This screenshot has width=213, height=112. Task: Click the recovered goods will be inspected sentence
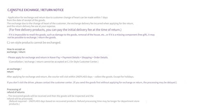tap(50, 97)
